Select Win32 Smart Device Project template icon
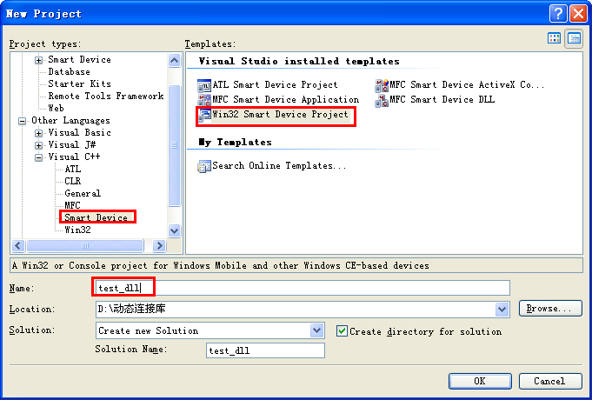The height and width of the screenshot is (400, 592). coord(204,115)
